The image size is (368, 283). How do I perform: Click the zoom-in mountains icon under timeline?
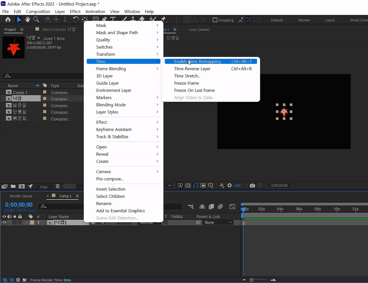click(x=273, y=280)
